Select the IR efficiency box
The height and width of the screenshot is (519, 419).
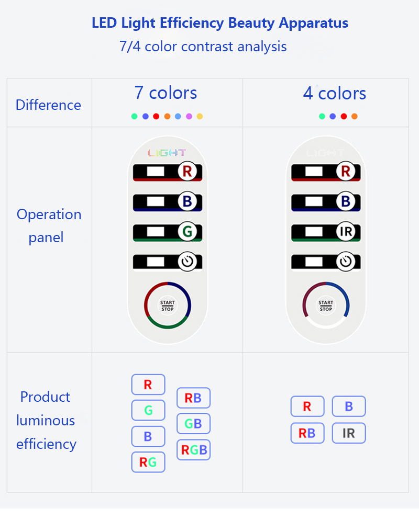(349, 433)
